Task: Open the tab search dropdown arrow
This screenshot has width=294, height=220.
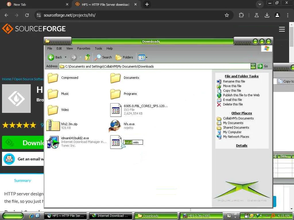Action: [260, 4]
